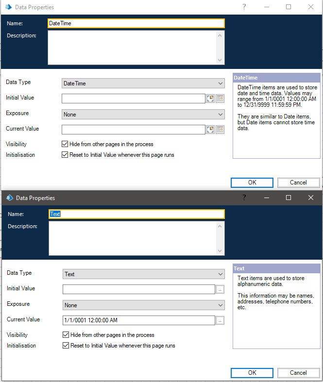323x382 pixels.
Task: Click the DateTime help panel header
Action: coord(276,78)
